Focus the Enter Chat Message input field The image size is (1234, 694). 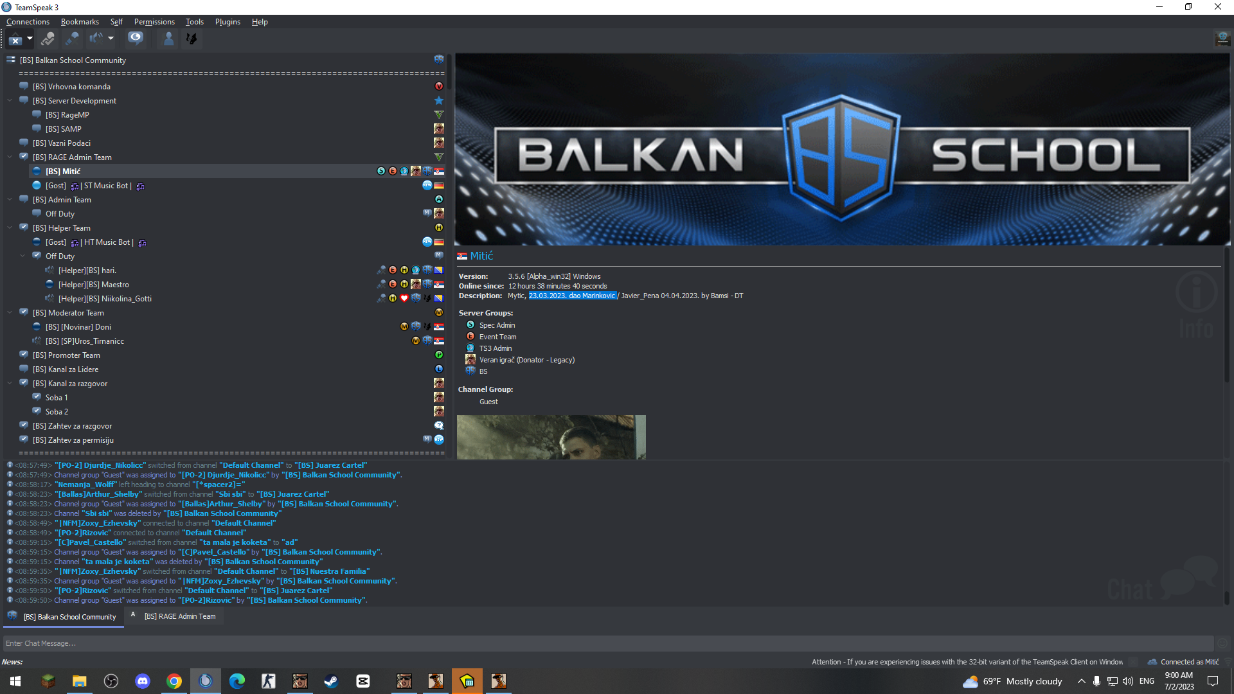pyautogui.click(x=608, y=643)
